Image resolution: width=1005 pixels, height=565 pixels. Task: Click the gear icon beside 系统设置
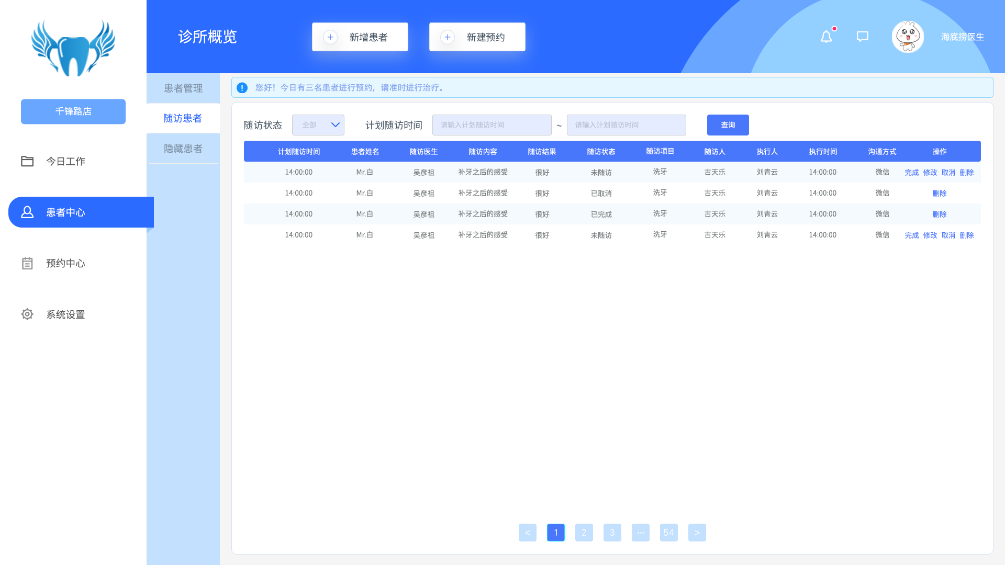[27, 314]
